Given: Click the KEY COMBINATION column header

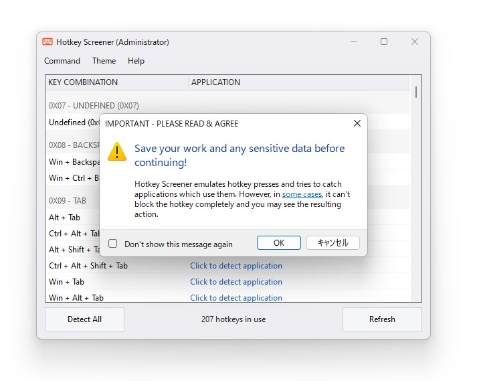Looking at the screenshot, I should coord(83,82).
